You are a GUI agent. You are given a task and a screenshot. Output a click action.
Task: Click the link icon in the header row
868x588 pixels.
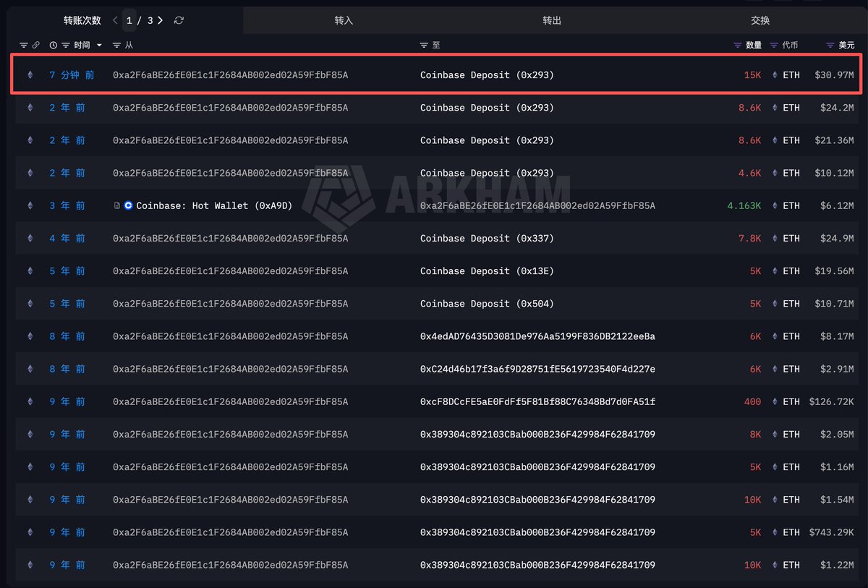35,45
